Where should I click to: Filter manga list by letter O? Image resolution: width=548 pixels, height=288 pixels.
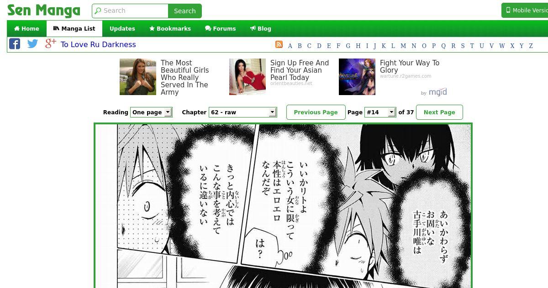click(x=424, y=46)
